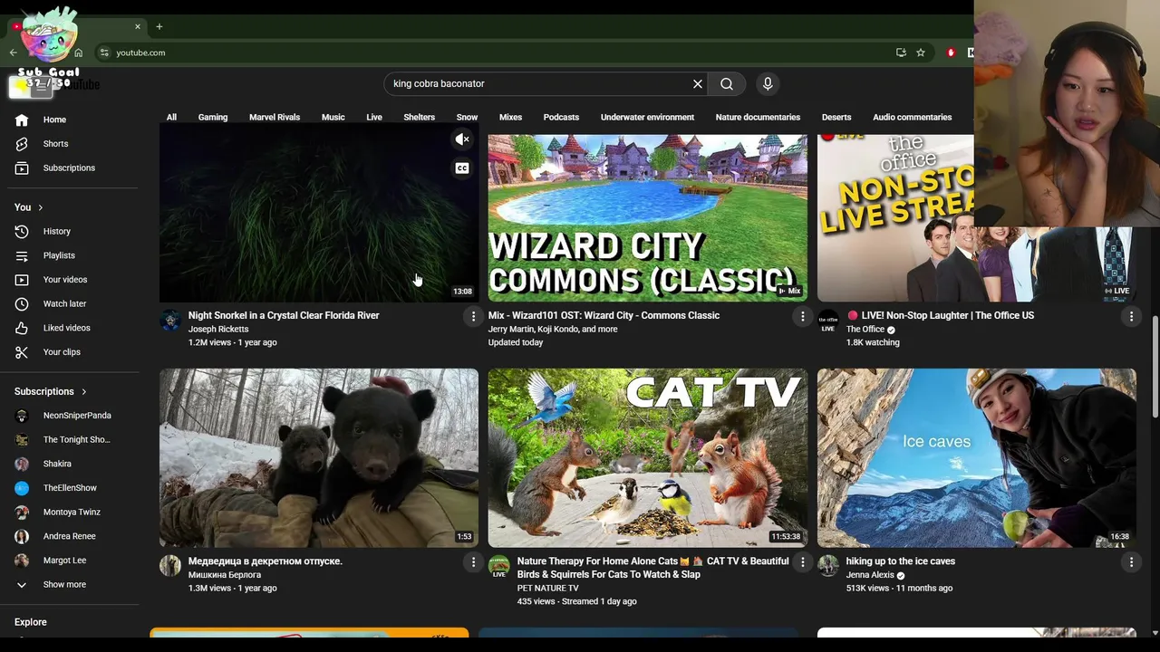1160x652 pixels.
Task: Click the search magnifier button
Action: point(727,83)
